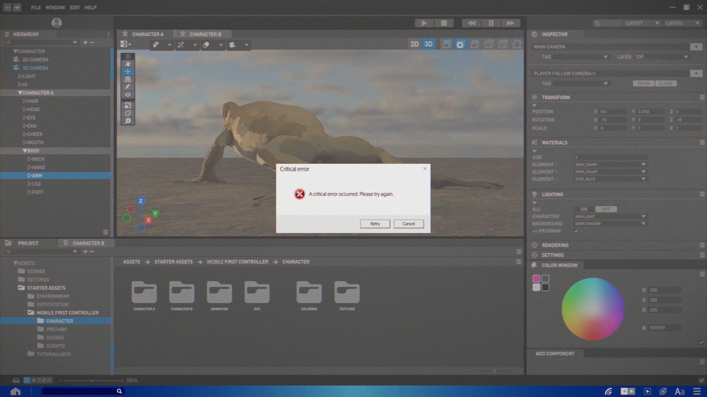Open the LAYOUT dropdown

642,23
